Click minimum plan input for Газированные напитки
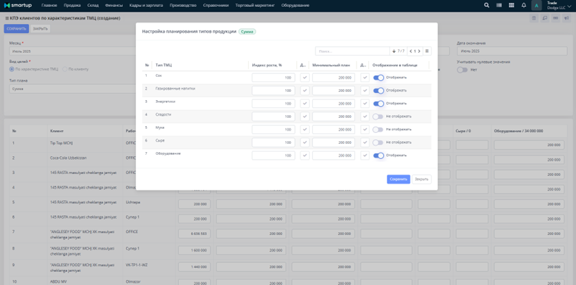 (333, 90)
